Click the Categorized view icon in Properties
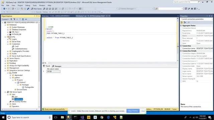214x120 pixels. click(x=182, y=22)
